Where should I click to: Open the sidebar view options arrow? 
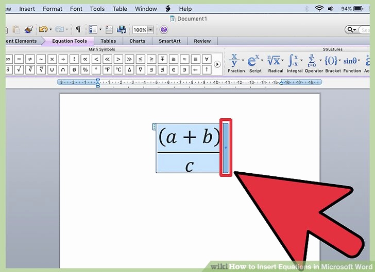point(100,30)
